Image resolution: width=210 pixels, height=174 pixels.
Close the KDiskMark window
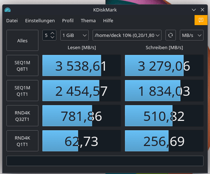[x=202, y=10]
